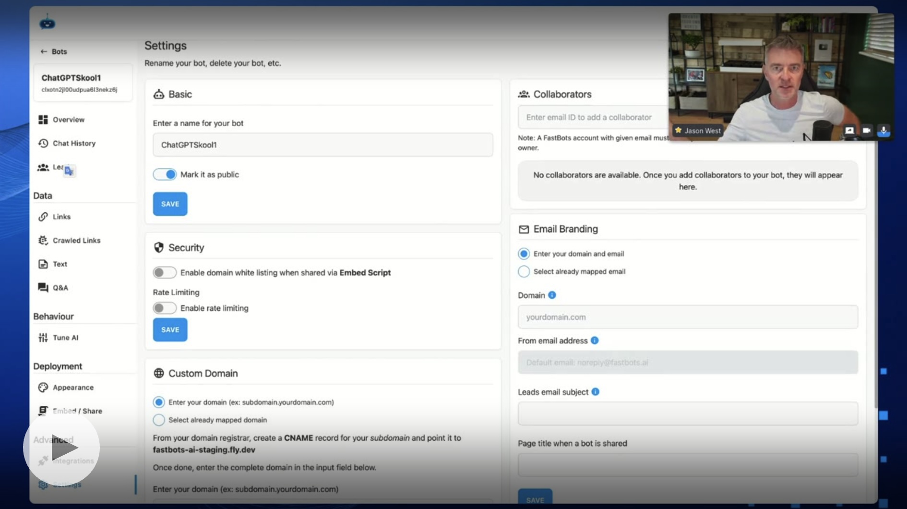Viewport: 907px width, 509px height.
Task: Open the Appearance deployment icon
Action: (43, 388)
